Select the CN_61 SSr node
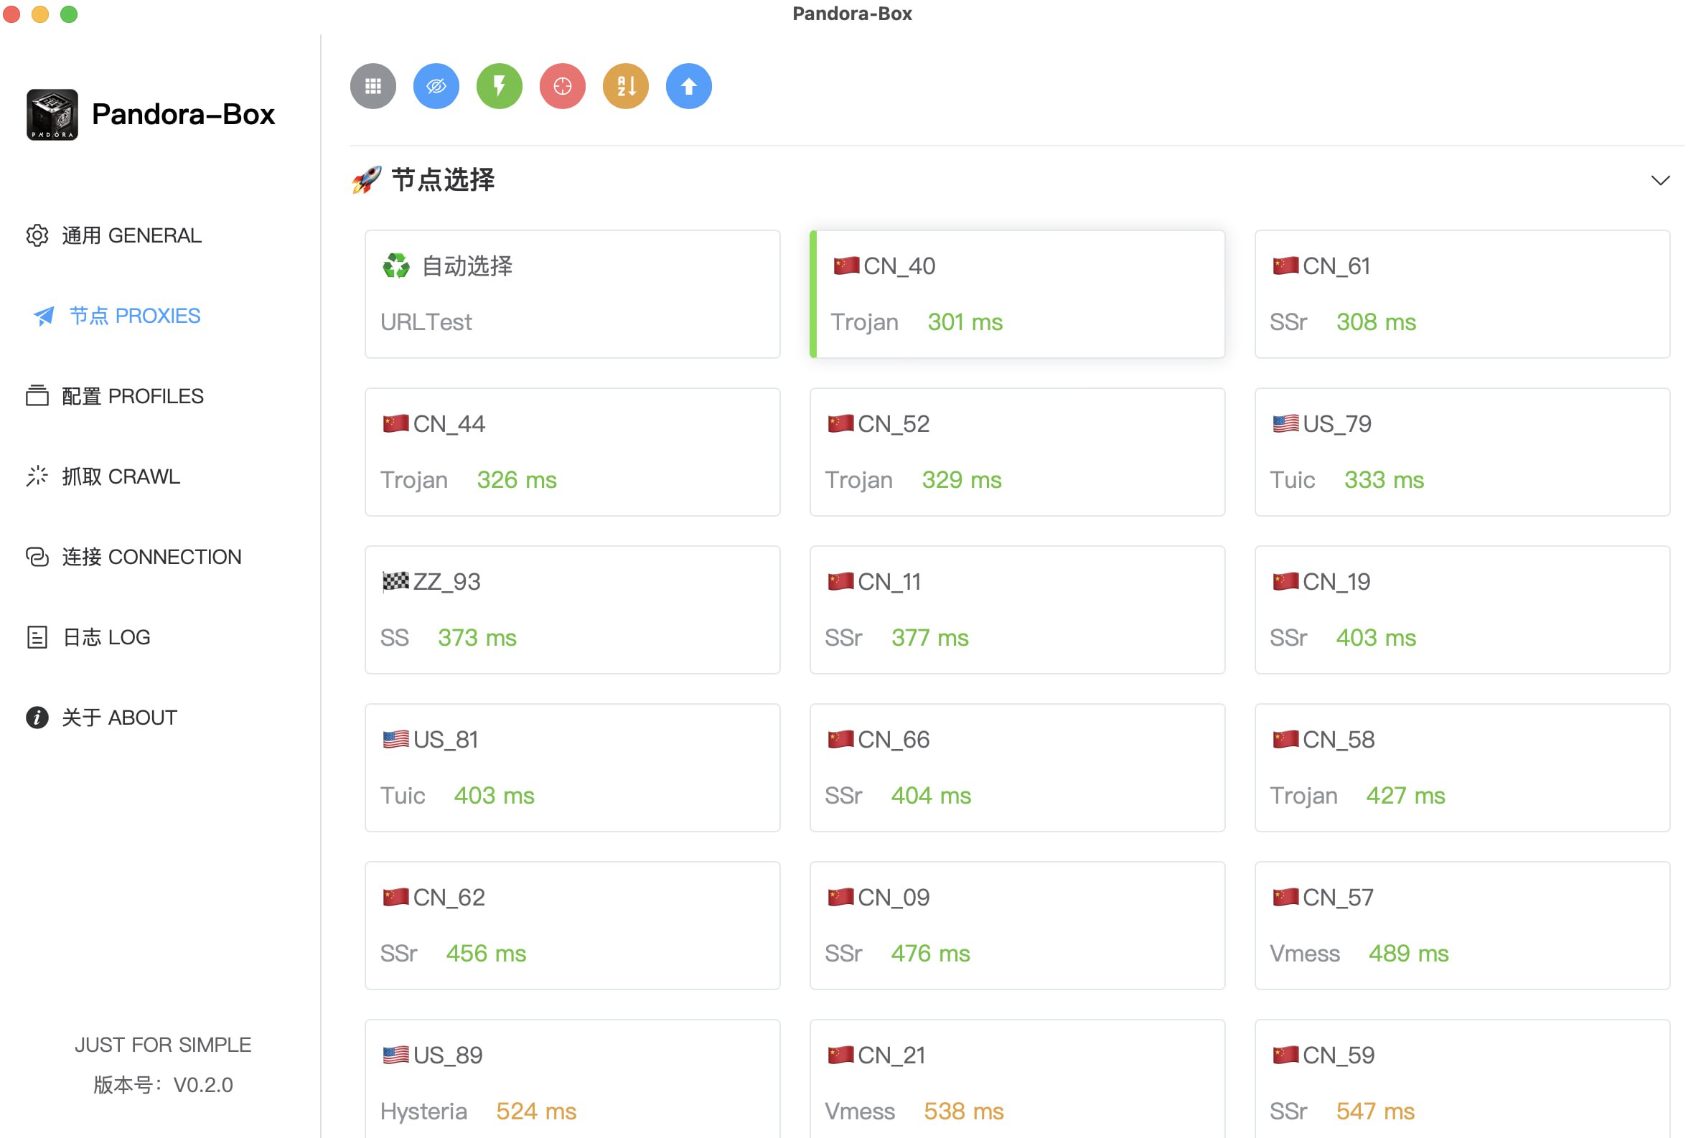Screen dimensions: 1701x1138 (x=1461, y=294)
